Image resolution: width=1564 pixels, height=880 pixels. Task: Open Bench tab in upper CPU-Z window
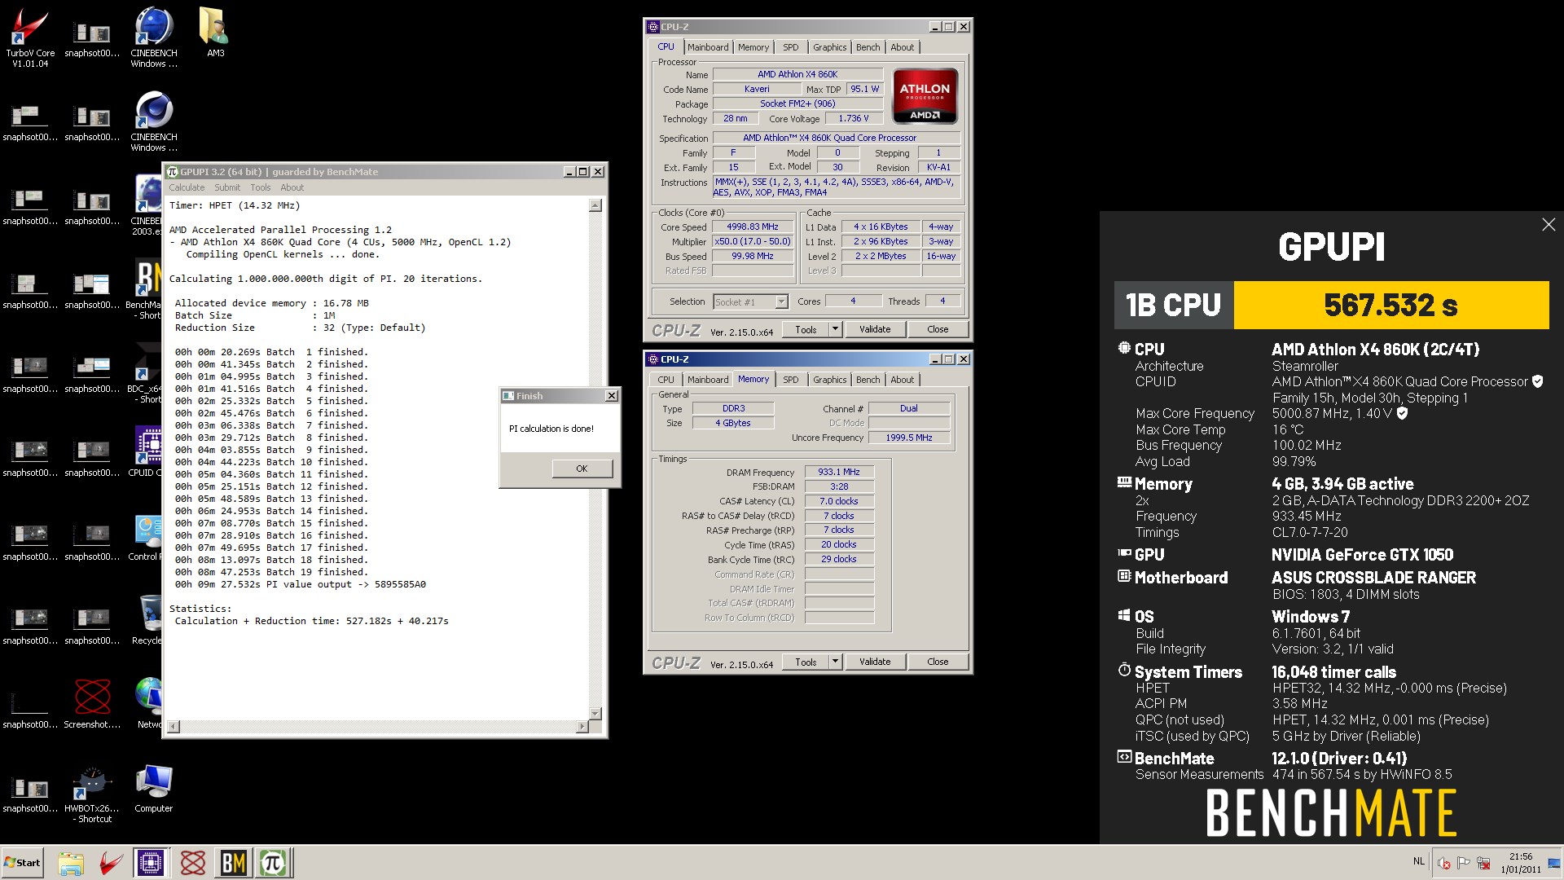tap(868, 47)
